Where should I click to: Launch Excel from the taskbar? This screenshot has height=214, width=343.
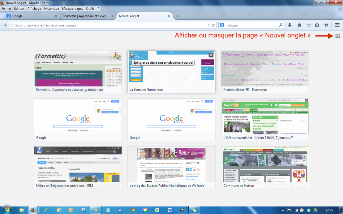click(157, 210)
